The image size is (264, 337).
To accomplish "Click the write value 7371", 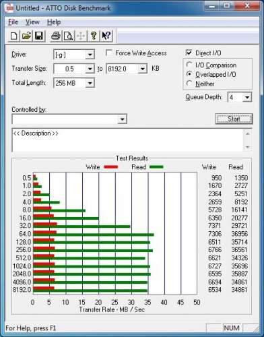I will [214, 226].
